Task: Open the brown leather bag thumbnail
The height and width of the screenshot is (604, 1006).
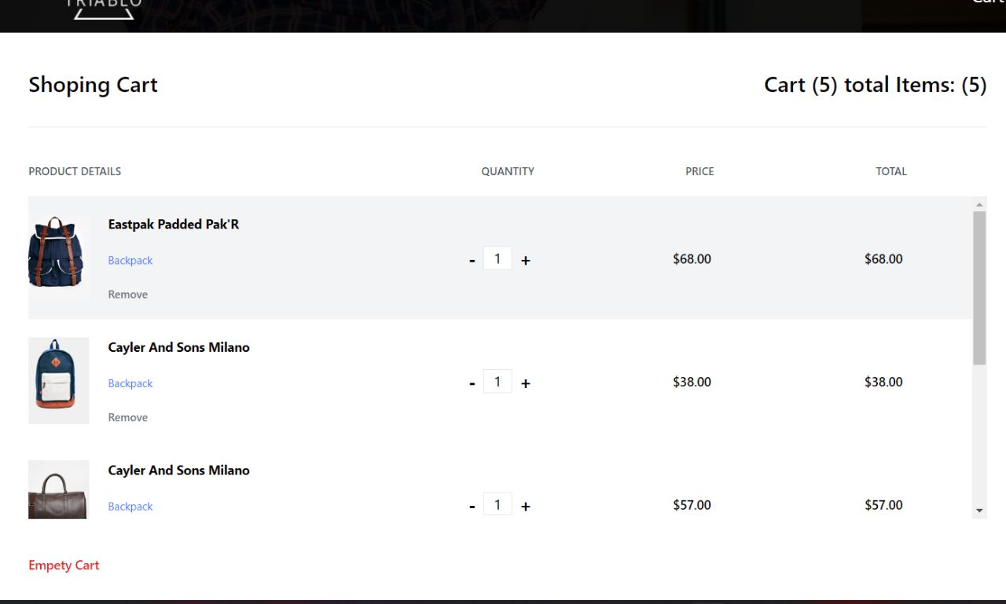Action: (x=59, y=492)
